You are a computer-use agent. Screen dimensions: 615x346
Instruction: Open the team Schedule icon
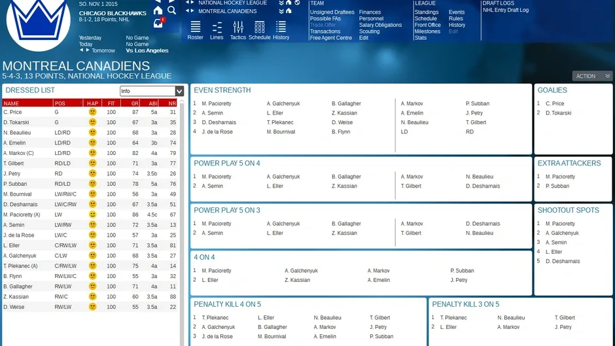click(x=259, y=30)
